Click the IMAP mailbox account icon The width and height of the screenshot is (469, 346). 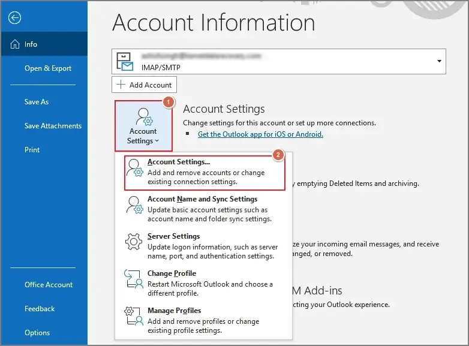(x=125, y=62)
